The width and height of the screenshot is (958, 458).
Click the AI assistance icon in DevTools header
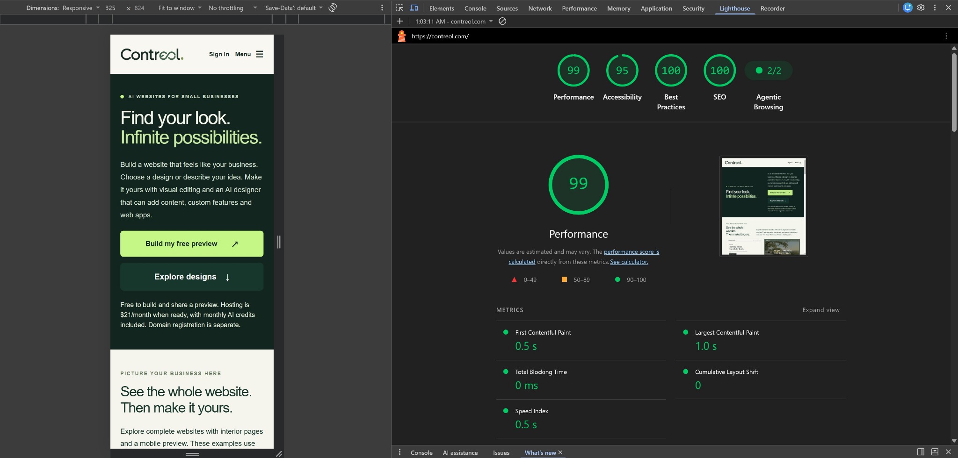907,7
